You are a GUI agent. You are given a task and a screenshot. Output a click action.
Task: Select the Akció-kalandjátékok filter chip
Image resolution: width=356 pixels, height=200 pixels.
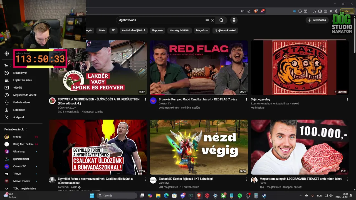(134, 30)
